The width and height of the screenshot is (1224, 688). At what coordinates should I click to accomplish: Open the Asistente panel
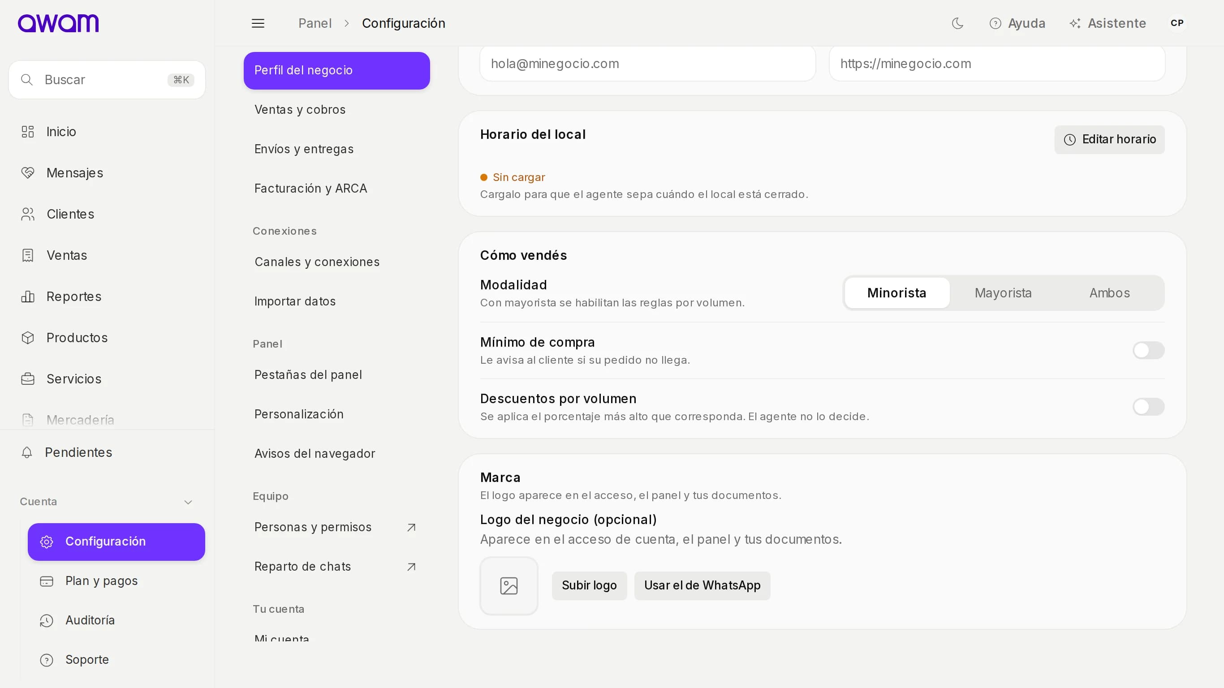[1108, 23]
